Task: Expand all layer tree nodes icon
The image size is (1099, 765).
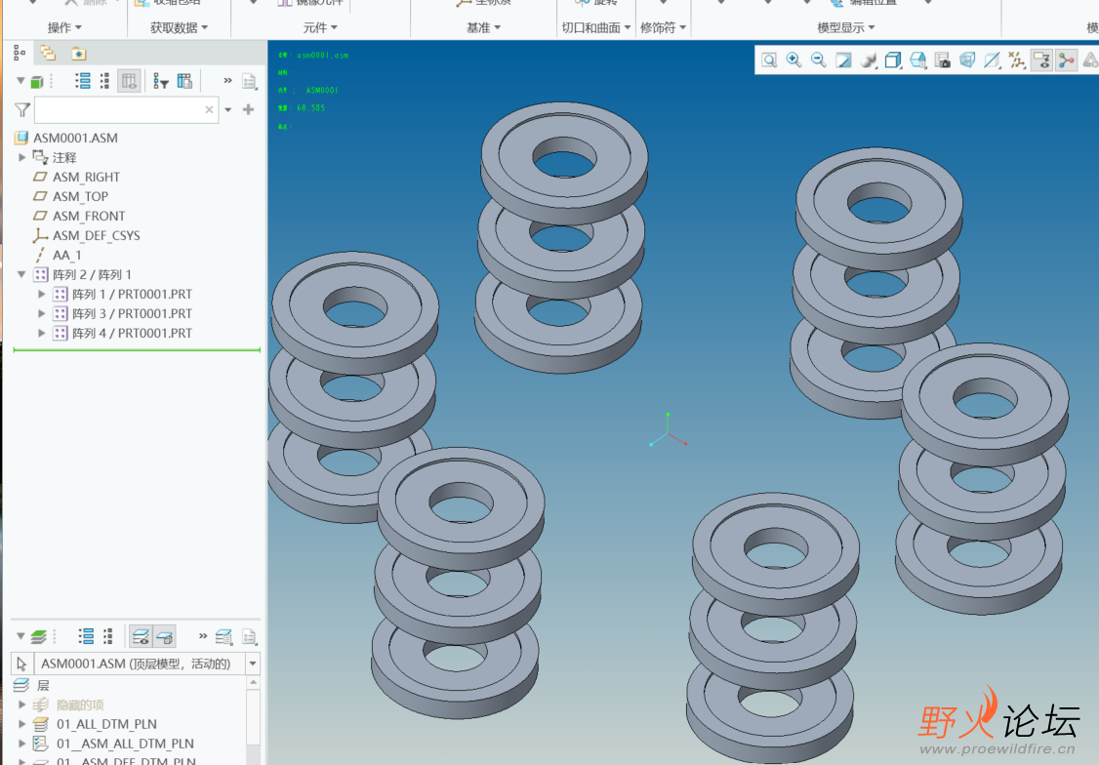Action: (86, 637)
